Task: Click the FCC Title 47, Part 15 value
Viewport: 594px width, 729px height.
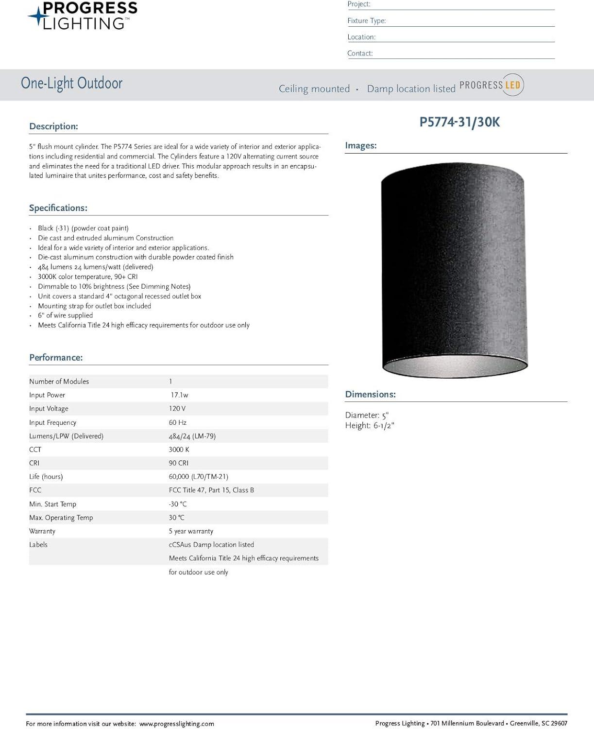Action: point(211,490)
